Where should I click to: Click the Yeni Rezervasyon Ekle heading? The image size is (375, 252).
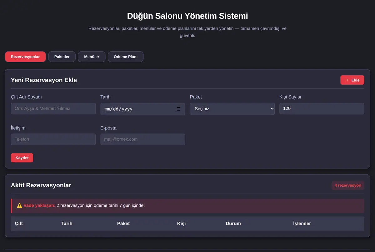pos(44,80)
